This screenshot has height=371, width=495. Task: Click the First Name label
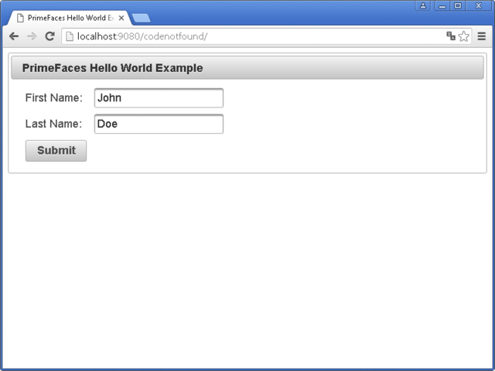[x=53, y=98]
